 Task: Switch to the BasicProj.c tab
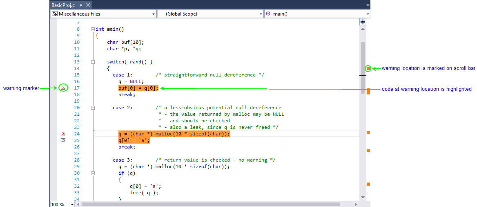63,5
